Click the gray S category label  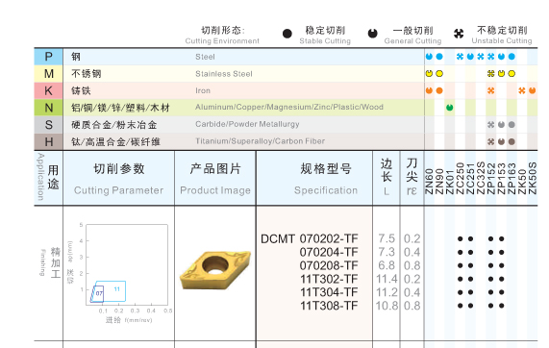point(49,125)
